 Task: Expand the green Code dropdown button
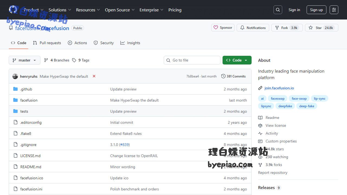point(237,60)
